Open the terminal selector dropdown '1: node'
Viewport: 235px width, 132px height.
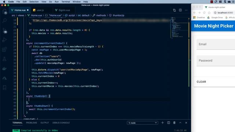(x=142, y=123)
